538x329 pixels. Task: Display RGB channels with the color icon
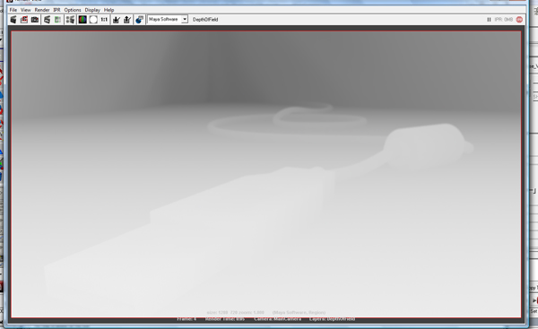[82, 20]
